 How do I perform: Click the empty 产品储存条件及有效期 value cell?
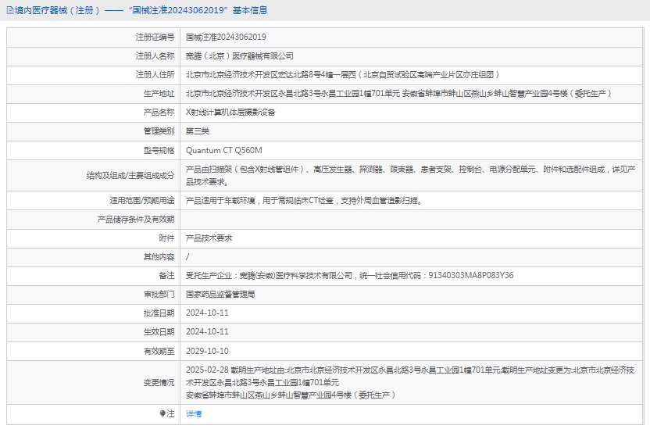(412, 219)
